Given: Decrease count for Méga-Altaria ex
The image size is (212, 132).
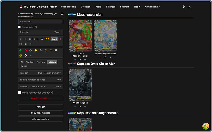Looking at the screenshot, I should coord(100,57).
